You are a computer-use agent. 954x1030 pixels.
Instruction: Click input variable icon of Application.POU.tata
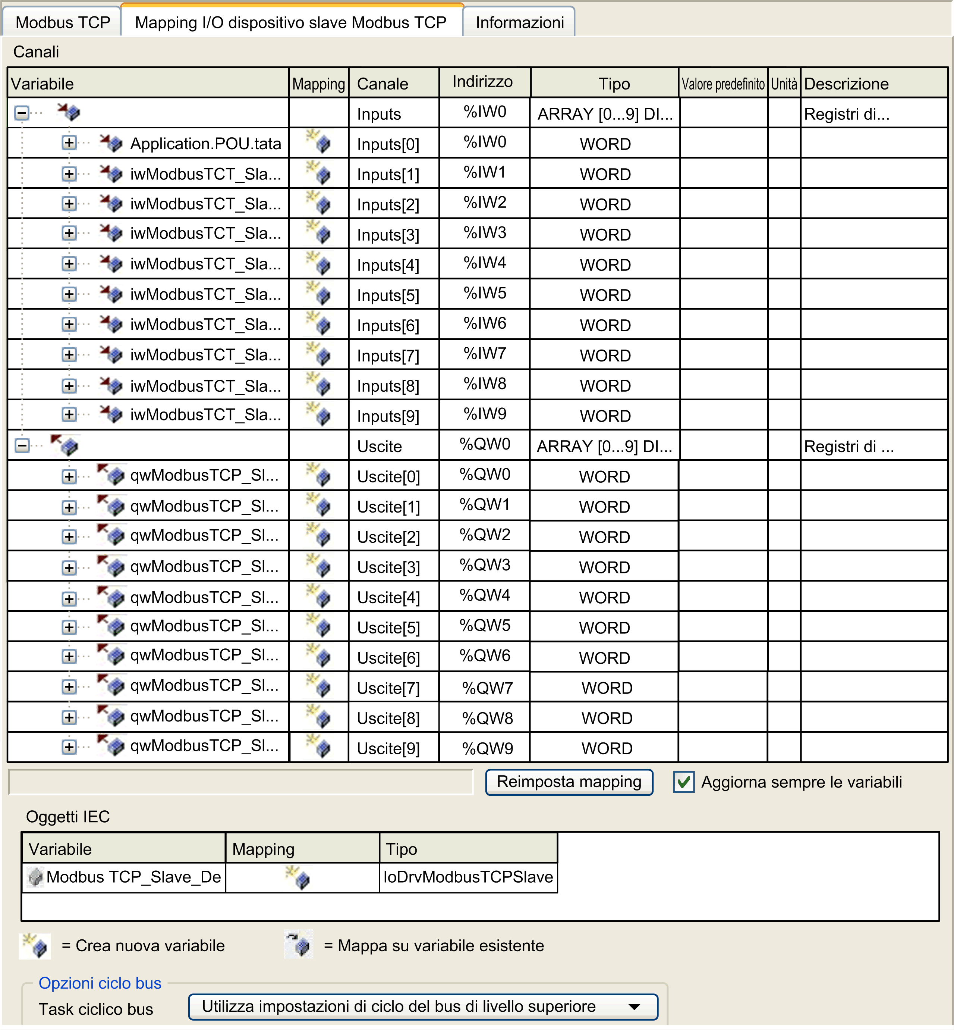111,143
